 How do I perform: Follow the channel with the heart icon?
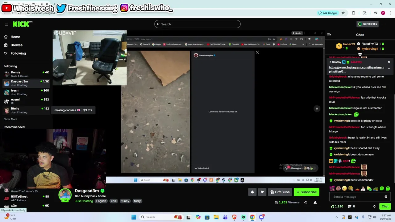(262, 192)
